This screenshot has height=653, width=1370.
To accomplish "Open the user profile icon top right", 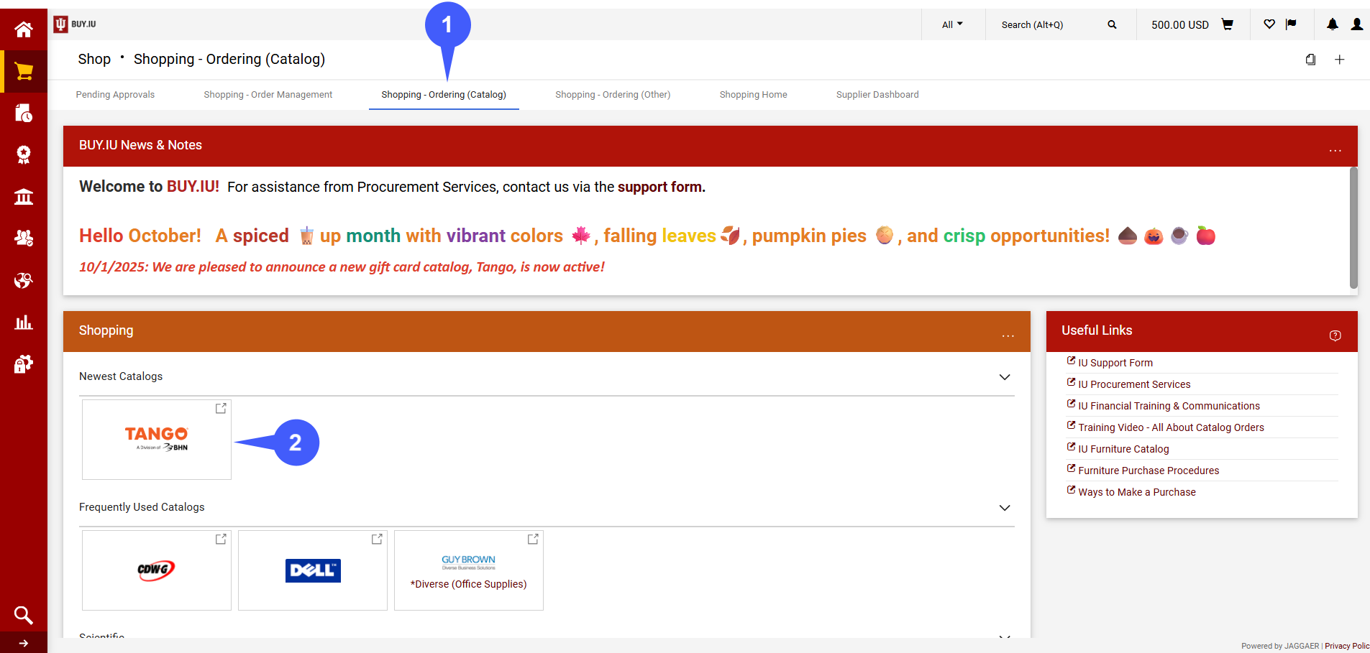I will coord(1356,24).
